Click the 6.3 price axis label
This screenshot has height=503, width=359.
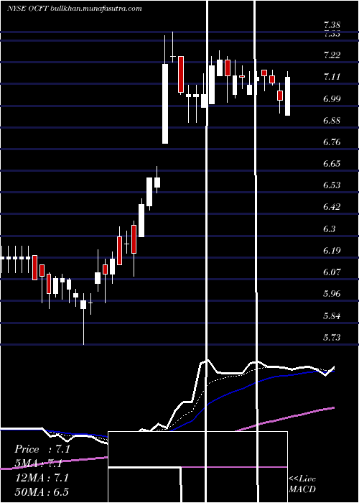(x=330, y=229)
